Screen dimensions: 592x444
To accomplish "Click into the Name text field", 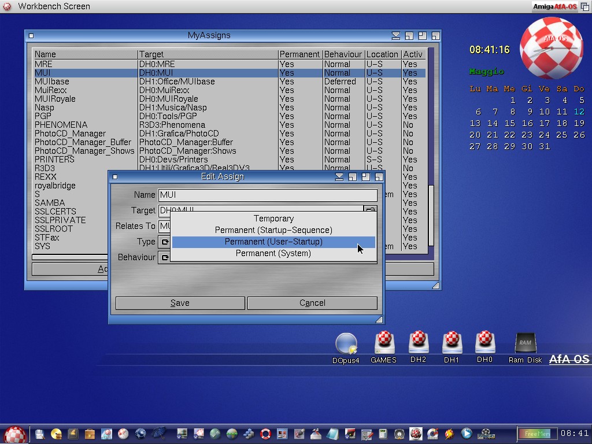I will (268, 195).
